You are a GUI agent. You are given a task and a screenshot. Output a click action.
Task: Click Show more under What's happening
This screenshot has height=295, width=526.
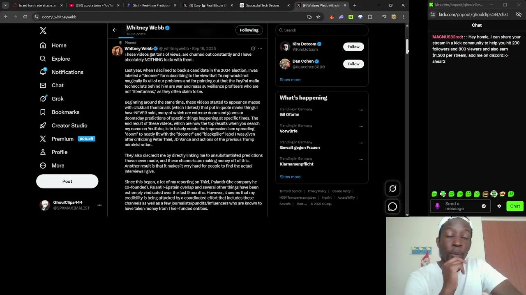[x=290, y=177]
